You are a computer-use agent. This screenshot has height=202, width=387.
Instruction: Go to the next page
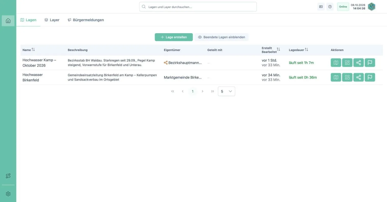202,91
